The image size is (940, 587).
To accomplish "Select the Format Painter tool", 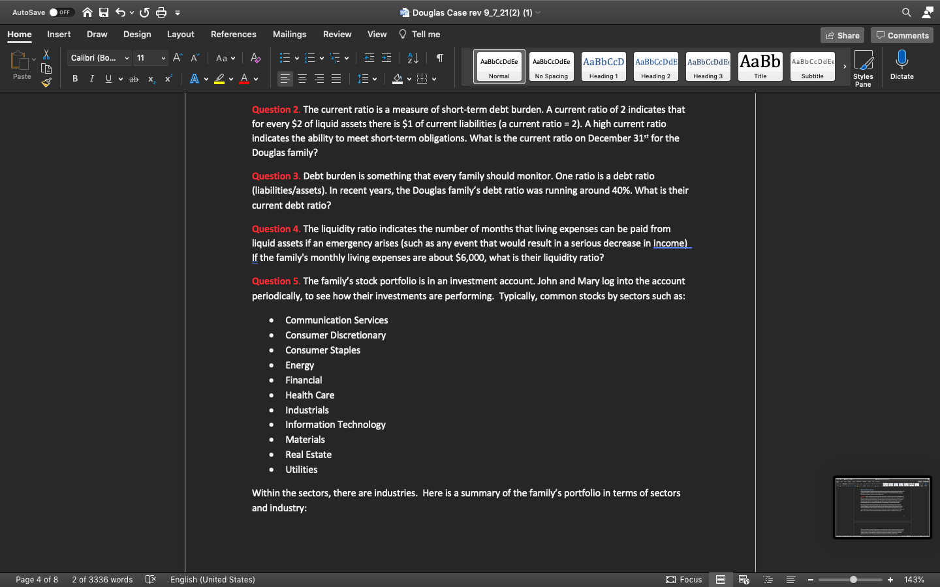I will [x=46, y=82].
